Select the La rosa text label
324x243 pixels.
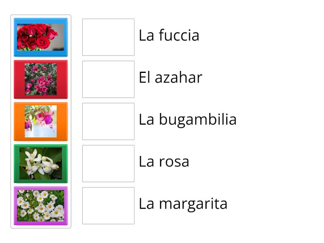coord(164,162)
